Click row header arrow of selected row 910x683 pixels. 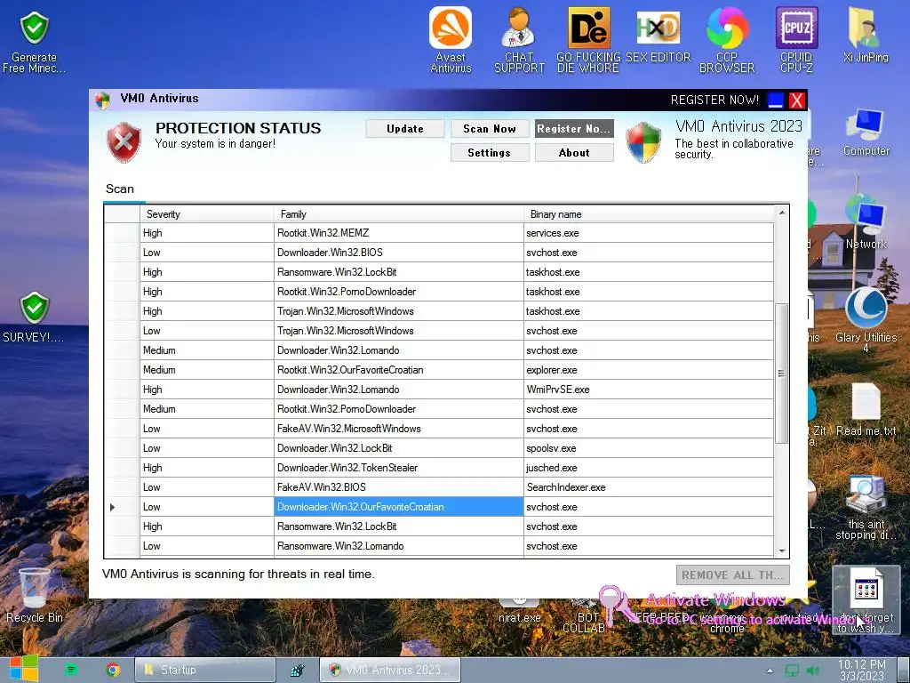tap(122, 507)
